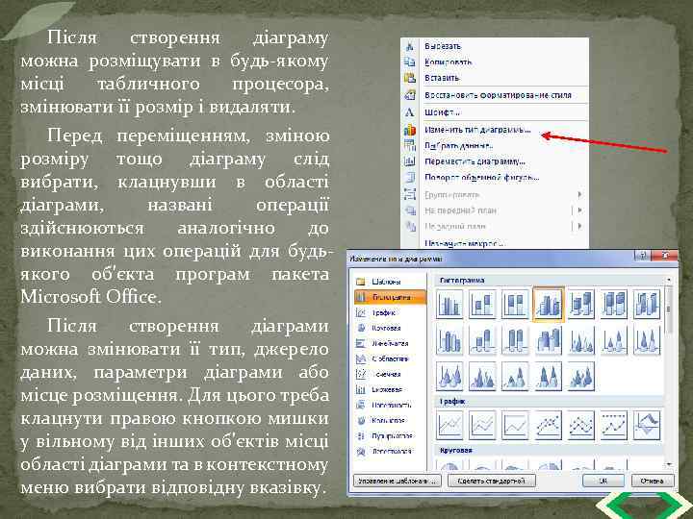Expand the На передний план submenu arrow

pos(579,210)
